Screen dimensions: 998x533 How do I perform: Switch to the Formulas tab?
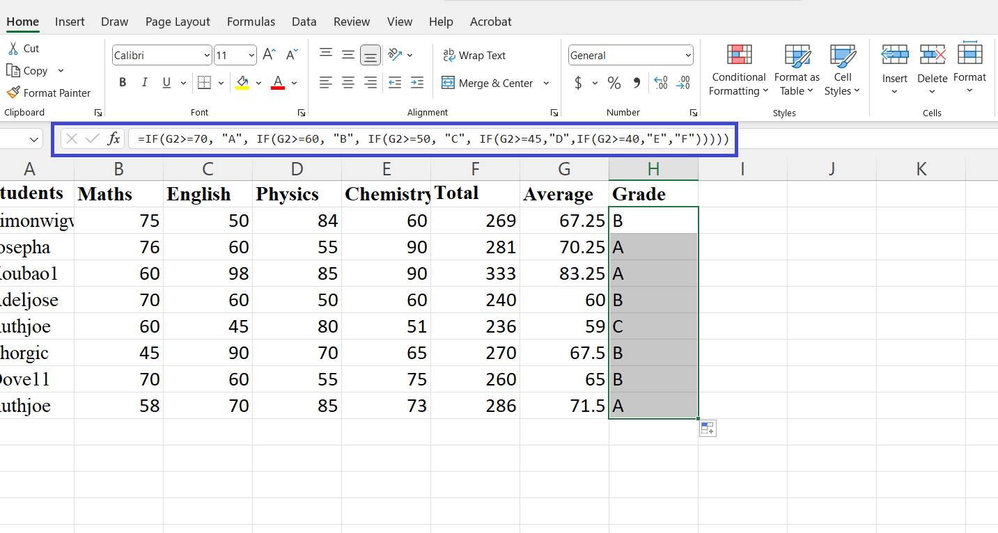click(251, 22)
